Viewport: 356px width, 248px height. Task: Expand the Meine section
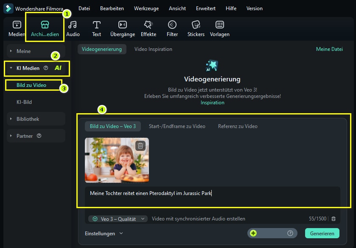pyautogui.click(x=11, y=51)
